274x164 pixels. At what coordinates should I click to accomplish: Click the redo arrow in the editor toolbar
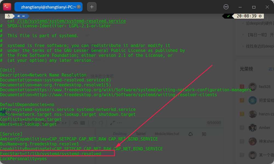point(101,123)
